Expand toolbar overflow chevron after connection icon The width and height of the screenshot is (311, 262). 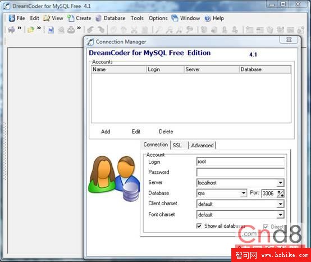(x=20, y=28)
